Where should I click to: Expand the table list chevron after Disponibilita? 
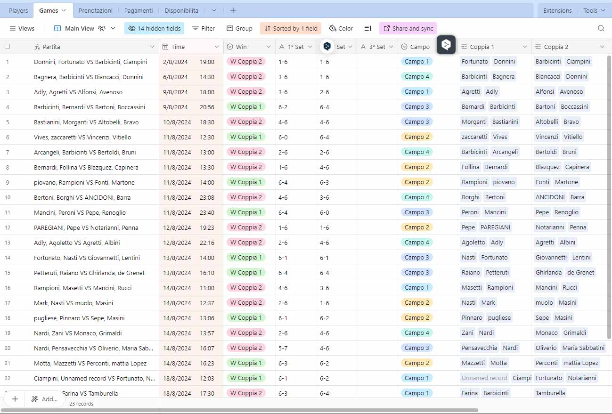[x=213, y=10]
